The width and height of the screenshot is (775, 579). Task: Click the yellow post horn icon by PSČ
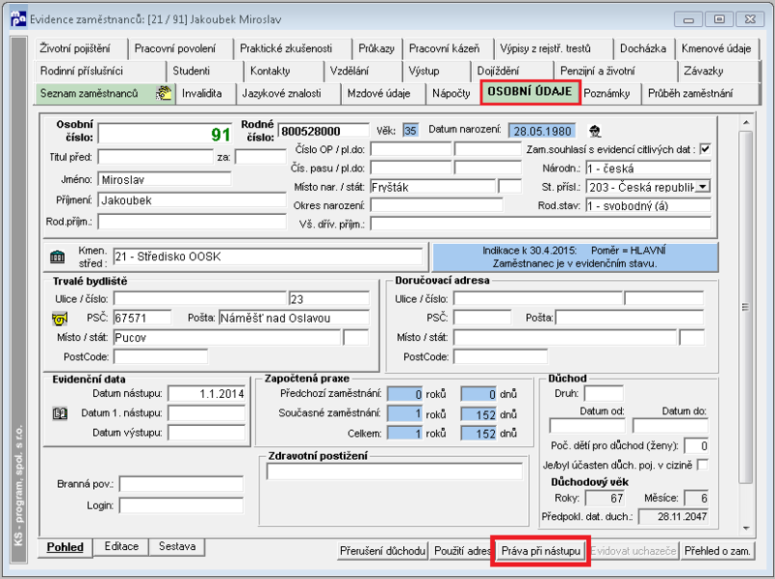60,319
